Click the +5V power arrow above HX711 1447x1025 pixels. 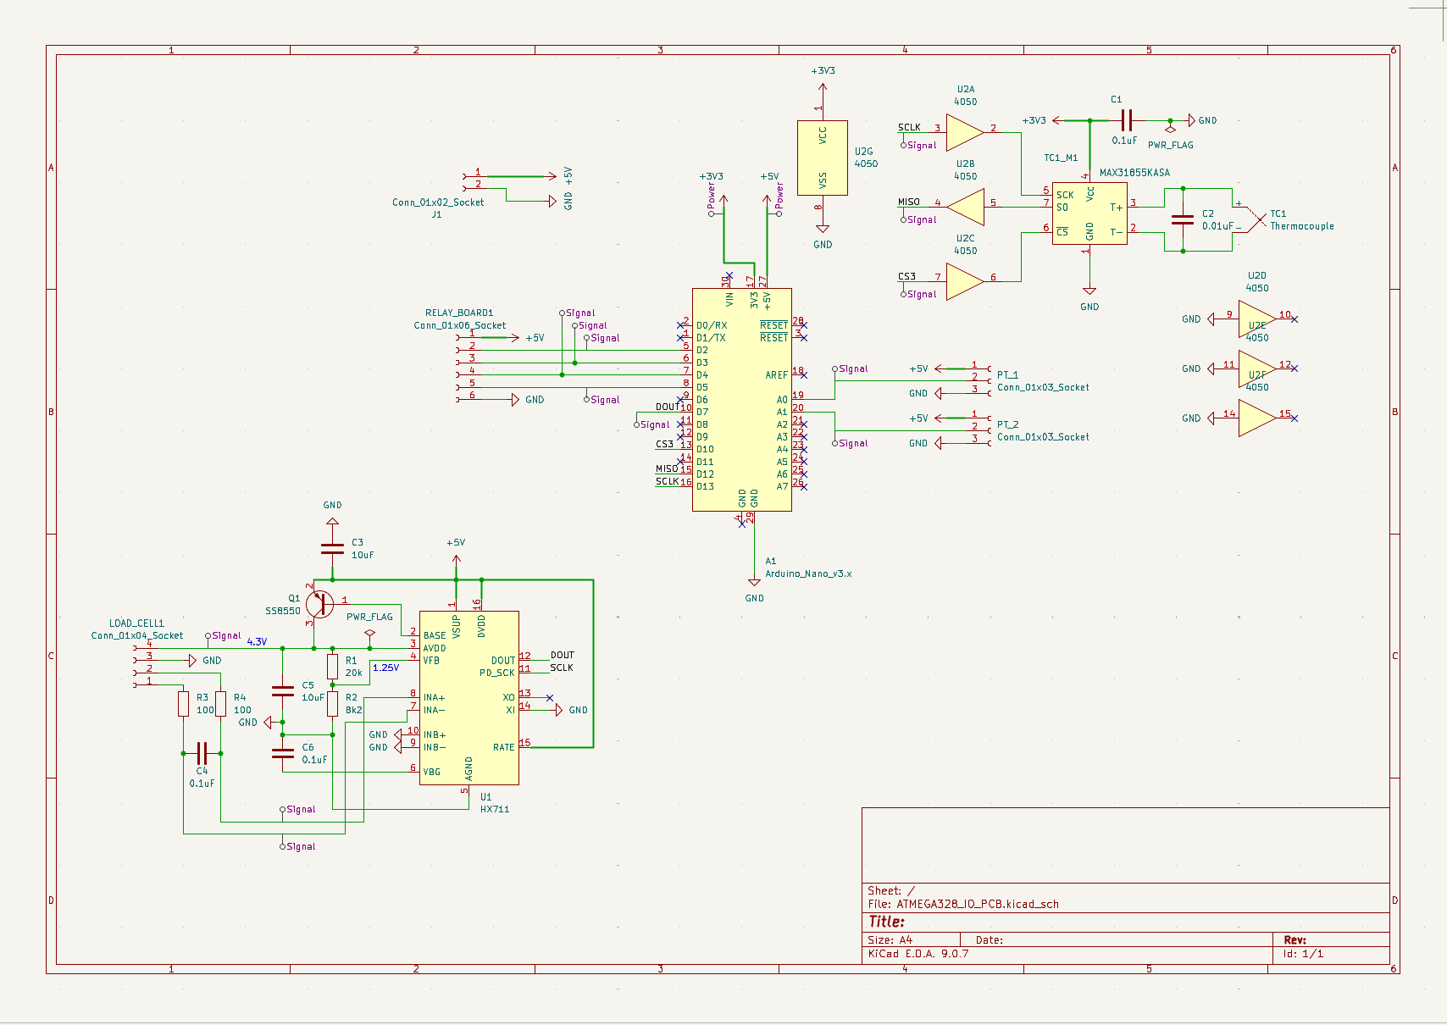[x=456, y=559]
